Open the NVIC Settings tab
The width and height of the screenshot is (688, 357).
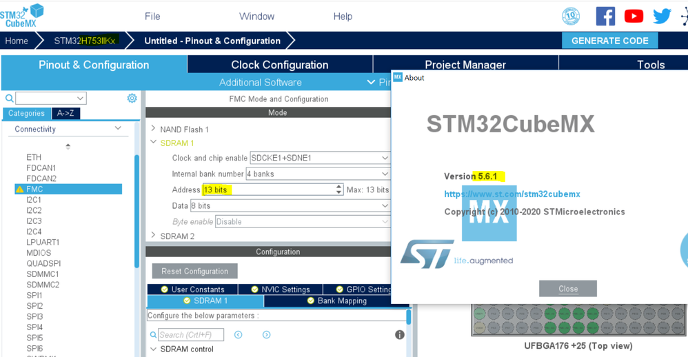click(281, 289)
